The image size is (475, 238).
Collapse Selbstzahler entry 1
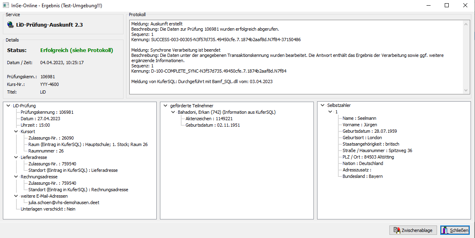point(330,112)
